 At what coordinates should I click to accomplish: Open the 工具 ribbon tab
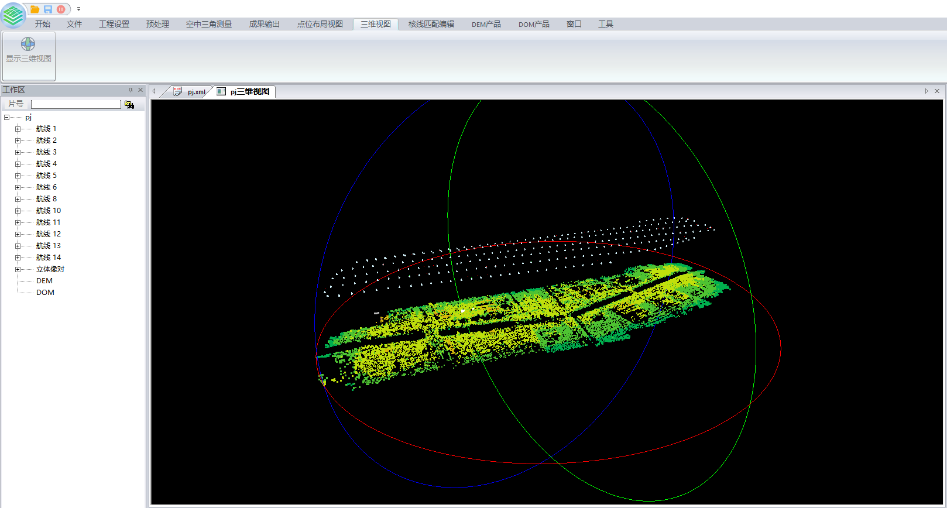pyautogui.click(x=606, y=24)
